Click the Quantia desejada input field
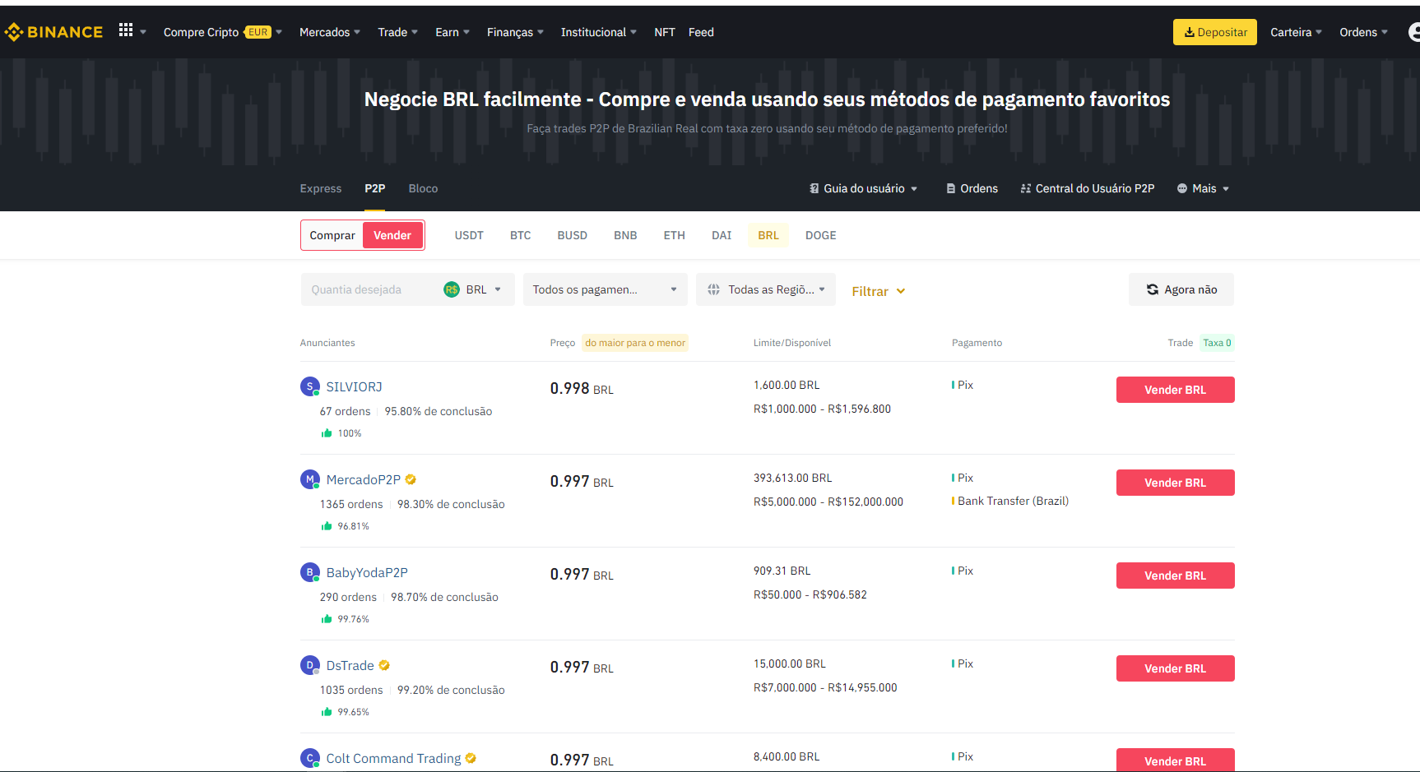Viewport: 1420px width, 772px height. click(370, 289)
